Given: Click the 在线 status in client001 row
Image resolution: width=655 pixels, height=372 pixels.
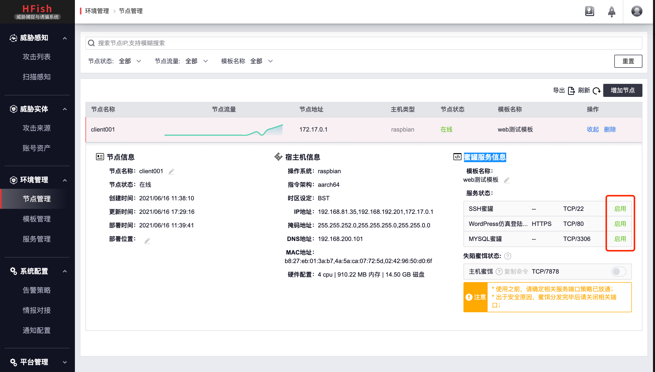Looking at the screenshot, I should tap(446, 129).
